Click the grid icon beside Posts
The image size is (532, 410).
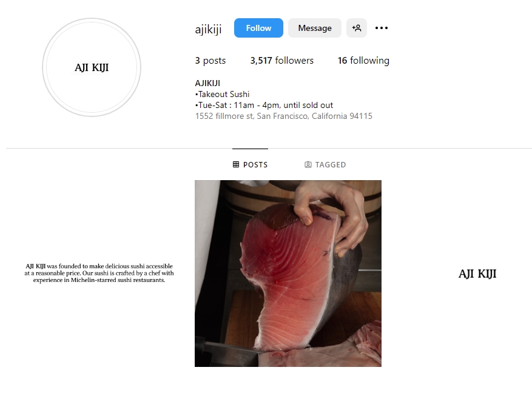point(236,164)
